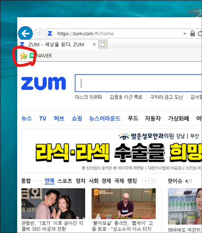202x233 pixels.
Task: Click the forward navigation arrow
Action: (39, 34)
